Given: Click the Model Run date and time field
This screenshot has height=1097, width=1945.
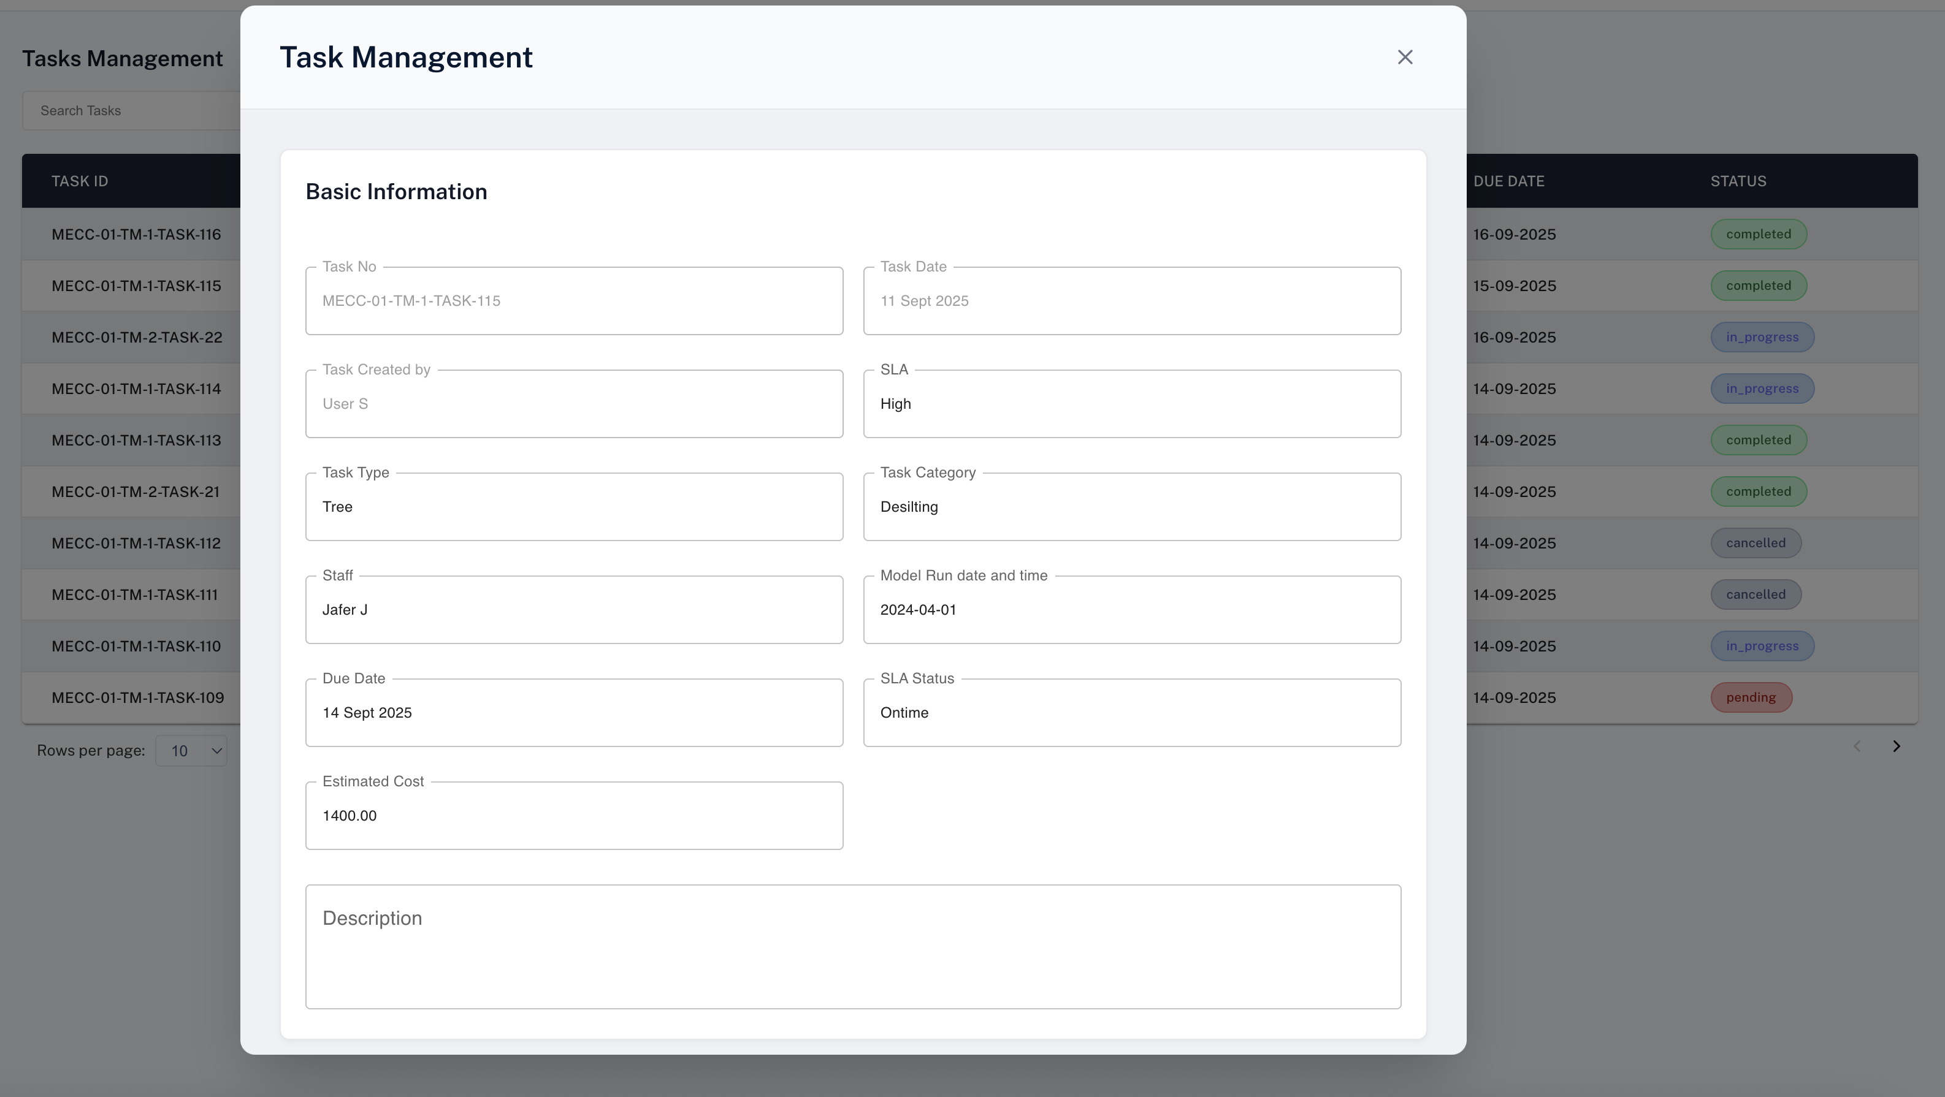Looking at the screenshot, I should pos(1131,610).
